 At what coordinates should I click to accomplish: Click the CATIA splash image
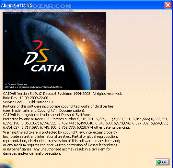click(x=54, y=51)
